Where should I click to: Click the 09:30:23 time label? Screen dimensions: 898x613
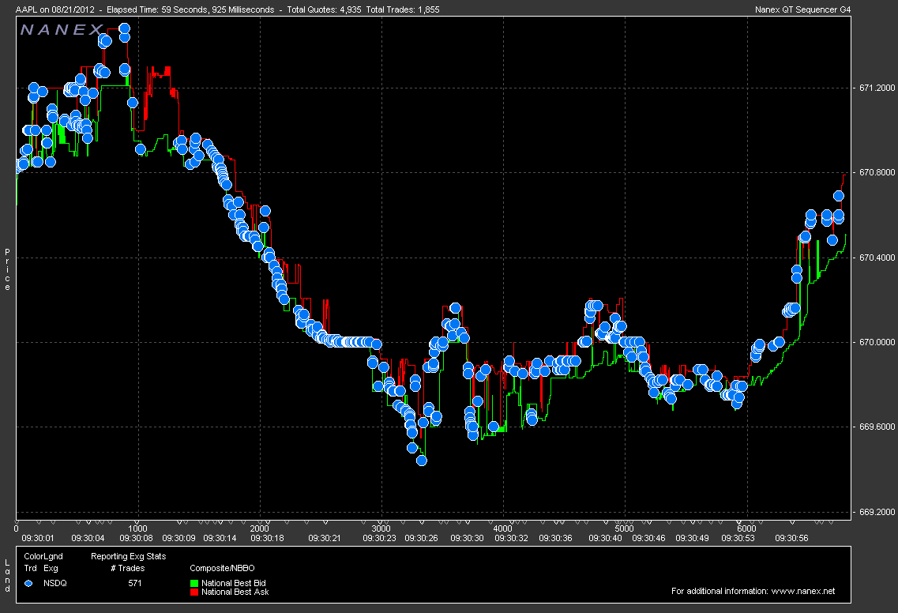[x=379, y=538]
